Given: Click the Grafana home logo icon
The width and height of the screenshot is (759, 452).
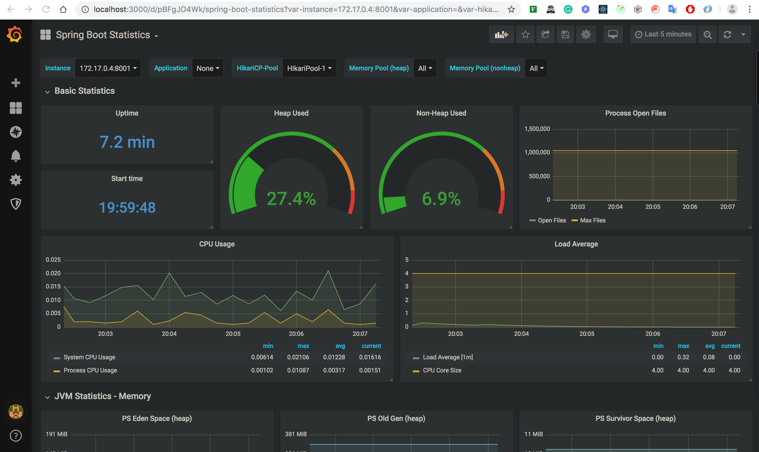Looking at the screenshot, I should point(14,34).
